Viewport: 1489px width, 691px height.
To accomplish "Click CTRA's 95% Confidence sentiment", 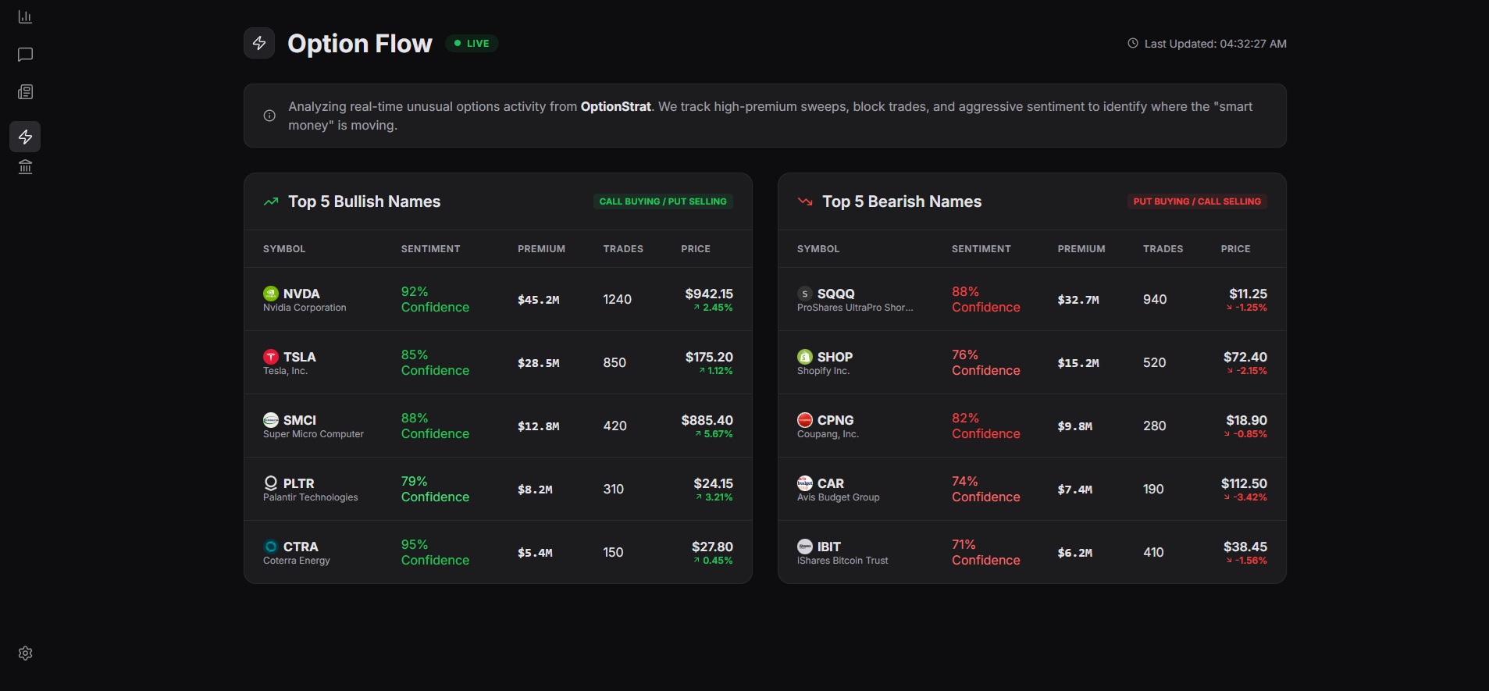I will 435,552.
